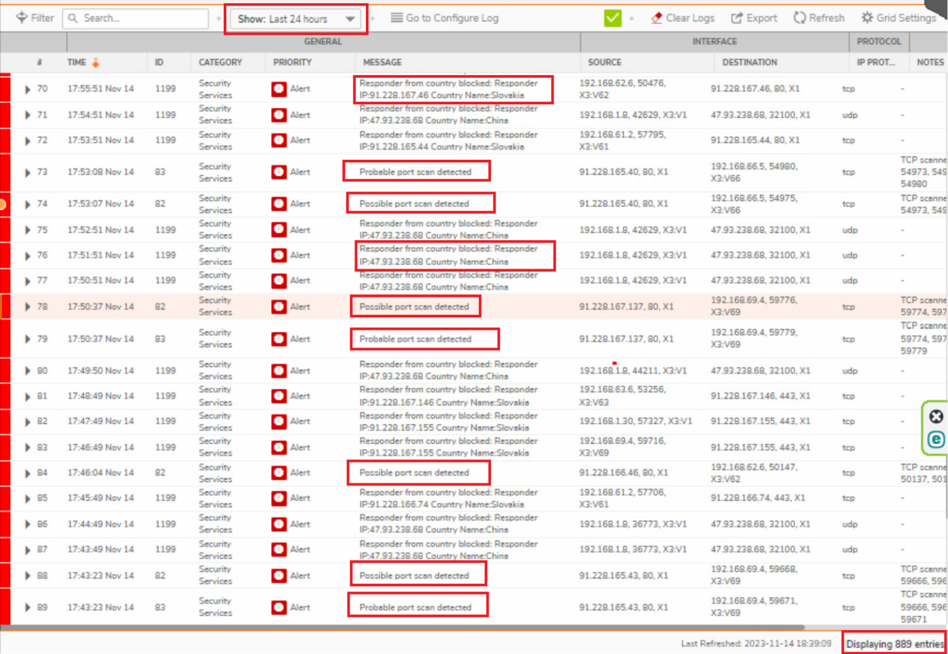Open the Filter options

point(35,18)
